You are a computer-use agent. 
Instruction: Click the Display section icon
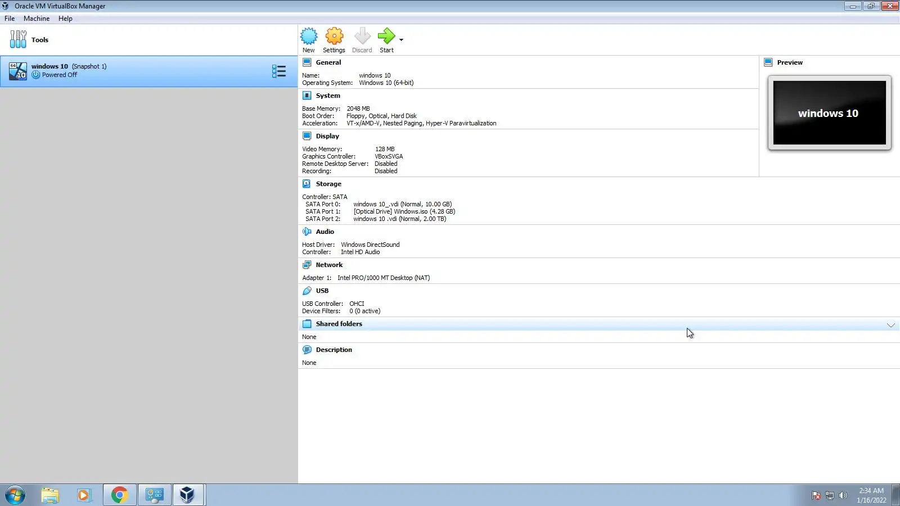pyautogui.click(x=307, y=136)
